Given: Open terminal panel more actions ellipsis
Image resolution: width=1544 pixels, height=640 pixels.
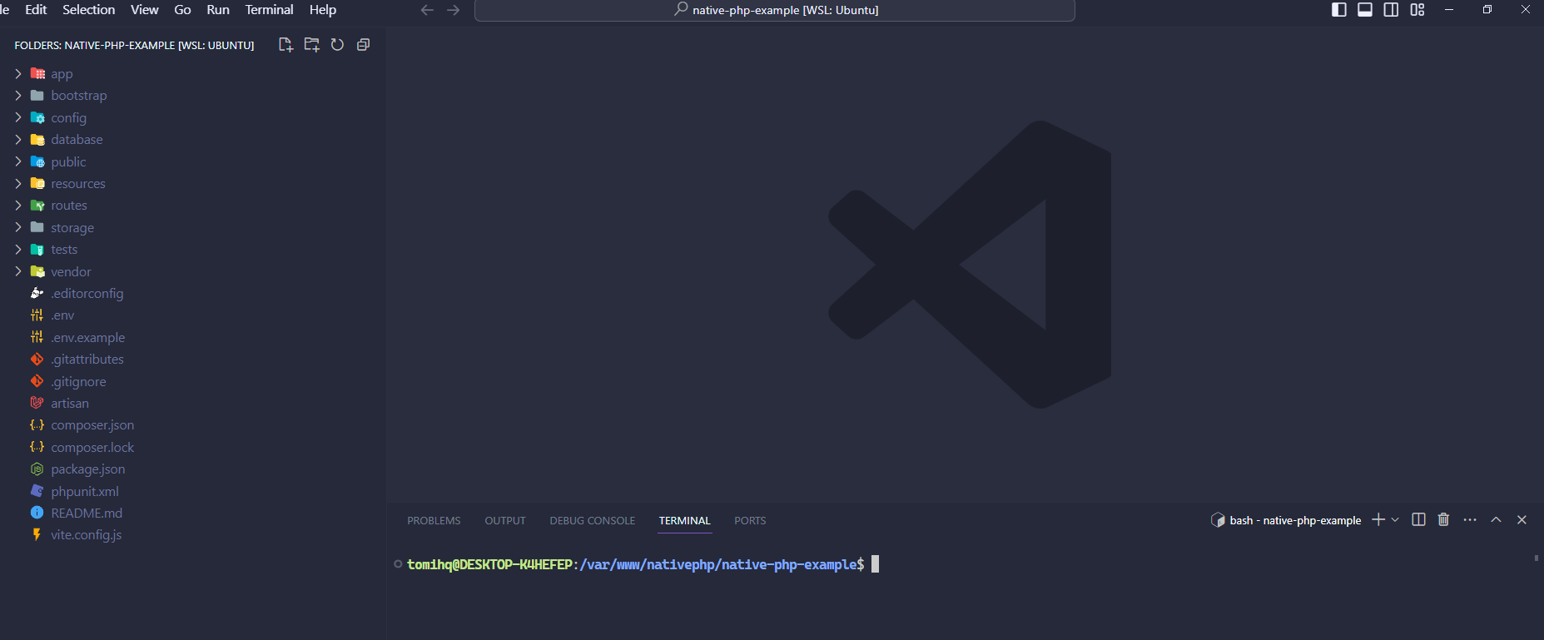Looking at the screenshot, I should [x=1470, y=519].
